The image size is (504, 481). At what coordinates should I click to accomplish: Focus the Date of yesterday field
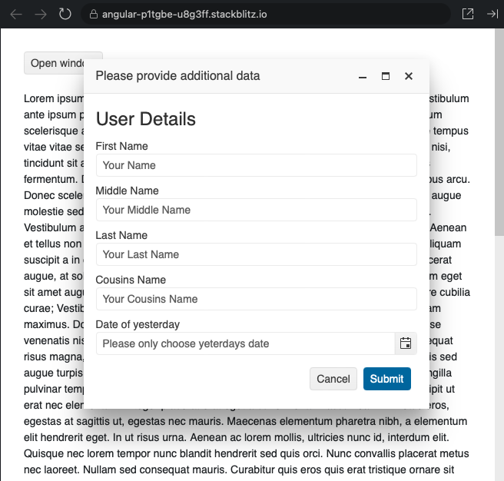[x=245, y=343]
